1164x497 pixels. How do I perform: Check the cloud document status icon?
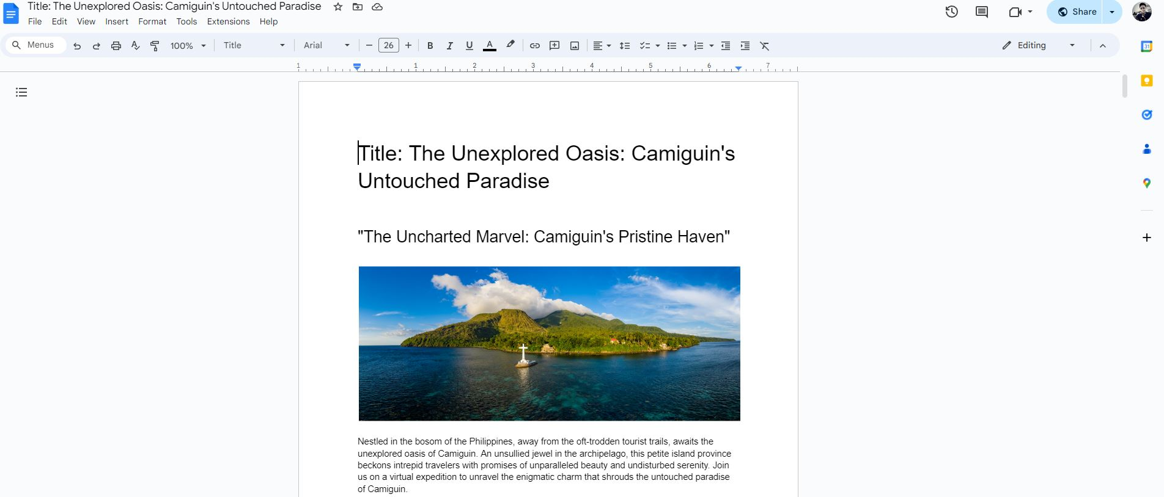click(377, 7)
